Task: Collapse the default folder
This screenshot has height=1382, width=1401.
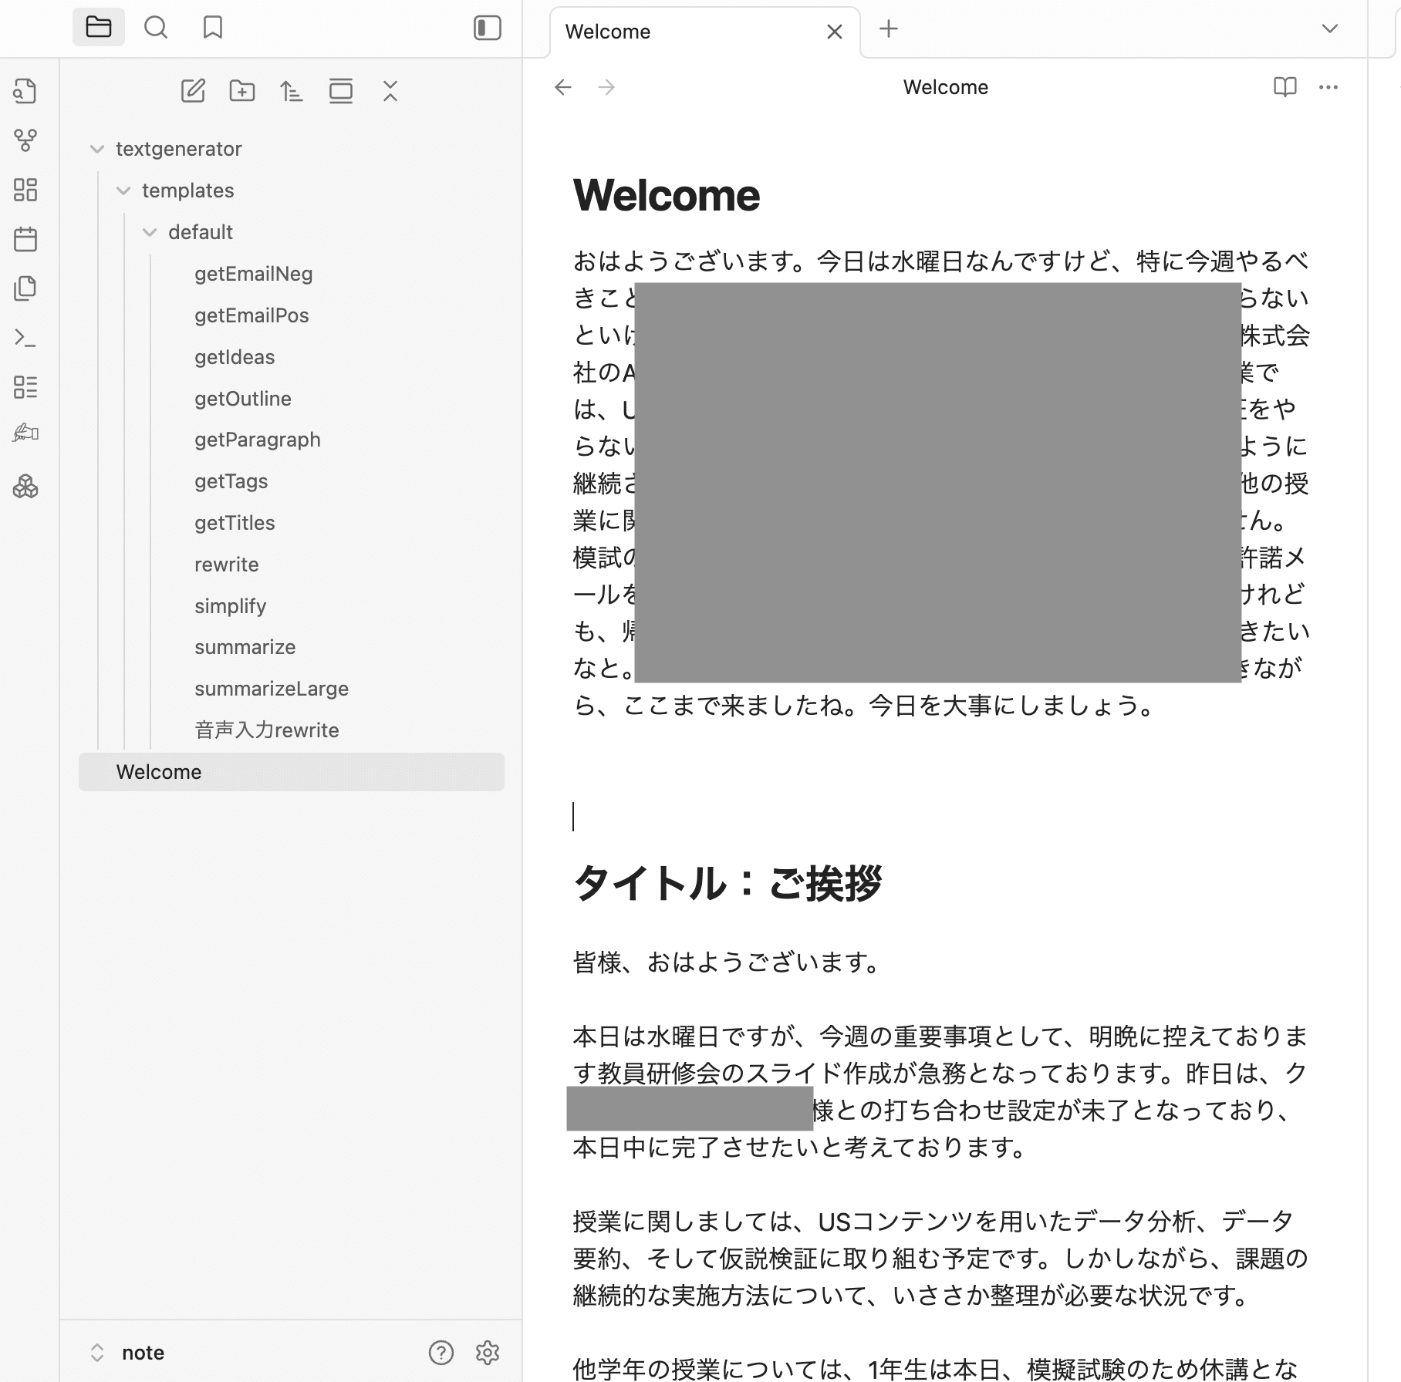Action: tap(150, 232)
